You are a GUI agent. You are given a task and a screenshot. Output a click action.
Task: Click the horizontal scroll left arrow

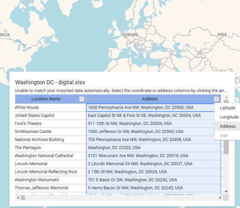pos(18,198)
